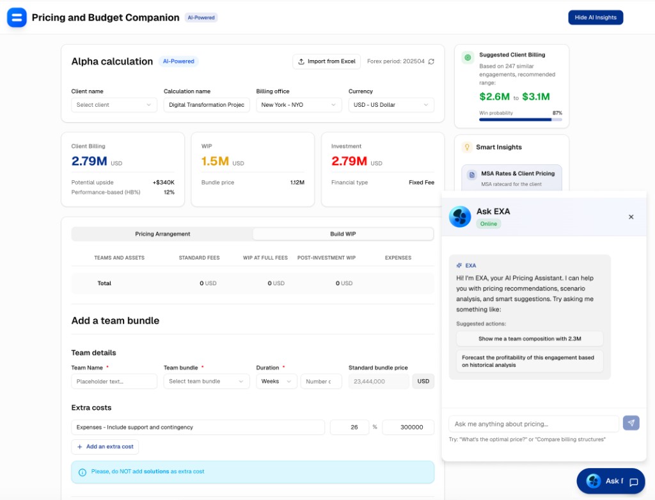Change the duration unit from Weeks dropdown
655x500 pixels.
[x=276, y=381]
